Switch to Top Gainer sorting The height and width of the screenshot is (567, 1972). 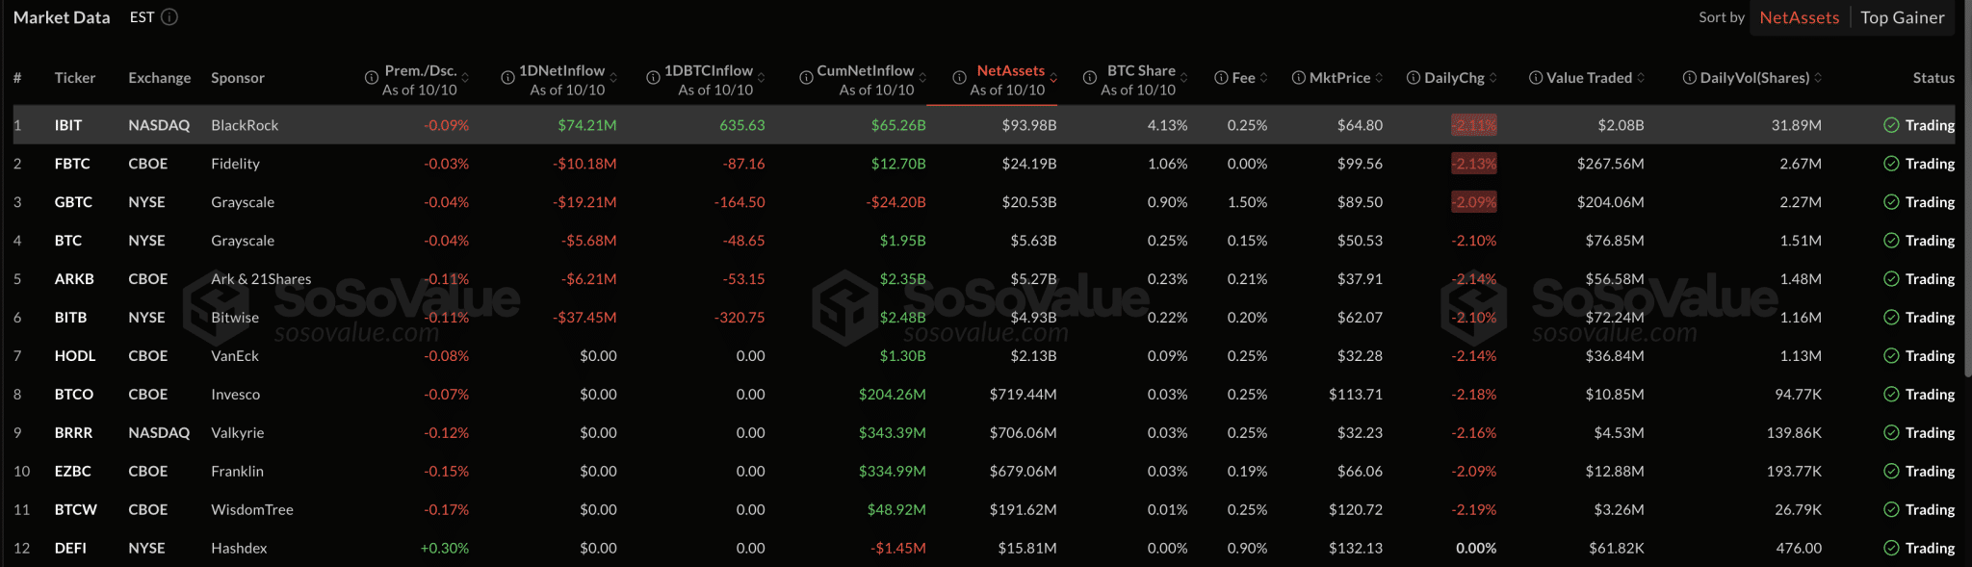pos(1902,17)
